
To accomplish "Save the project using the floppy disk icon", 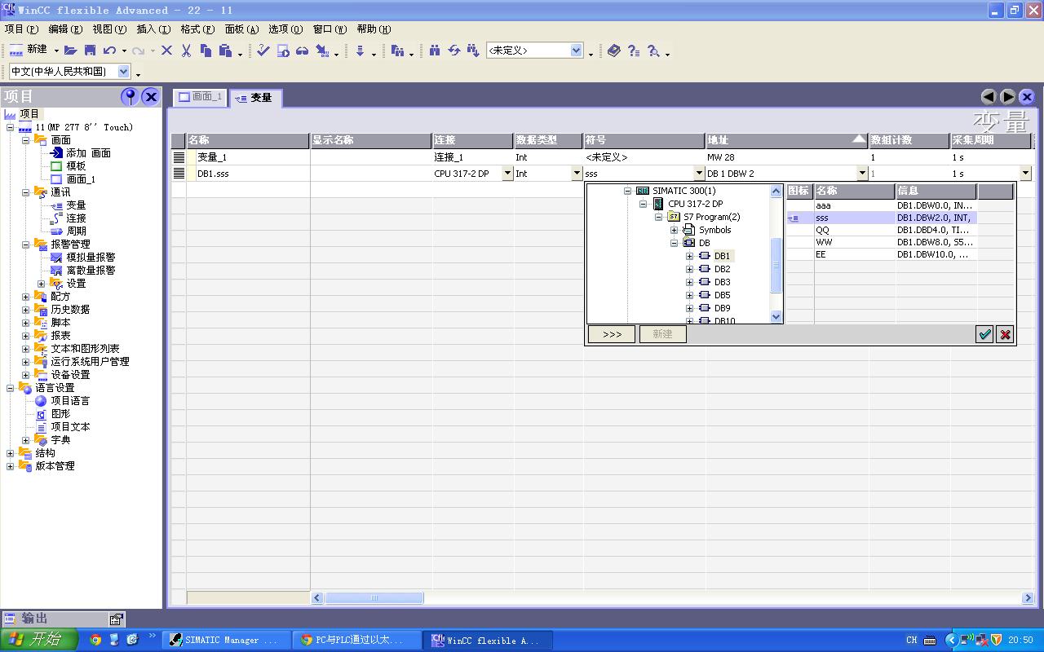I will tap(90, 51).
